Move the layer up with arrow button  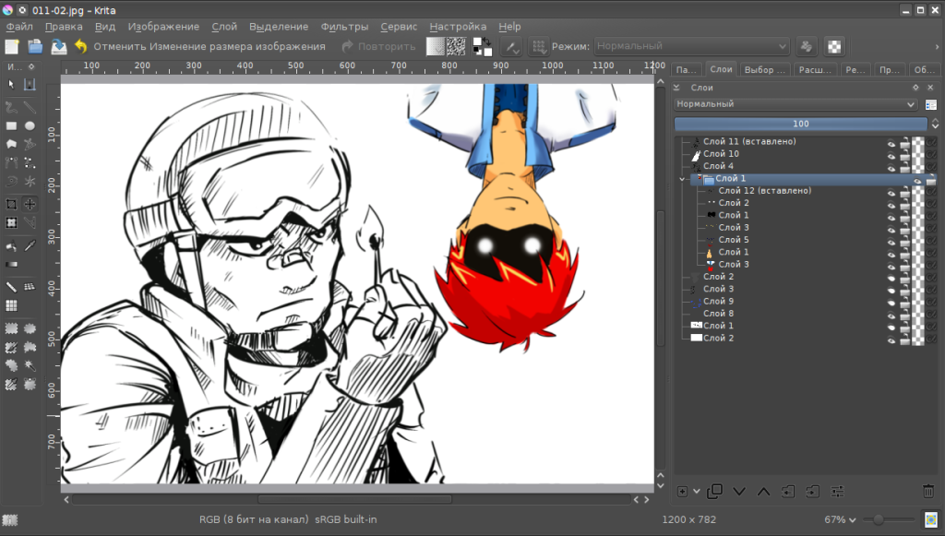click(763, 492)
